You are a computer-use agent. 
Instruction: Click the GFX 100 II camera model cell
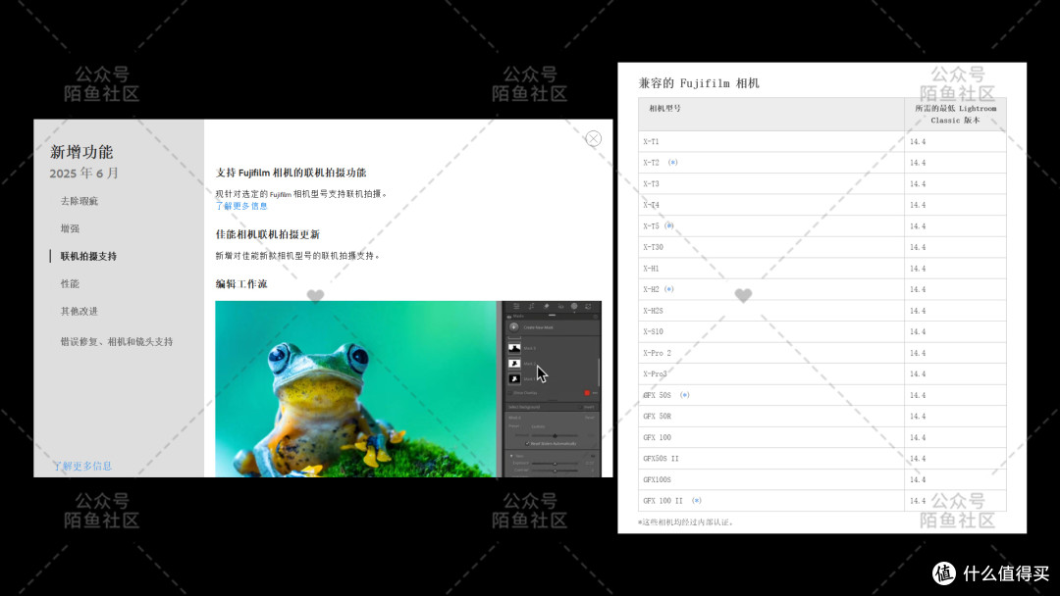click(771, 501)
